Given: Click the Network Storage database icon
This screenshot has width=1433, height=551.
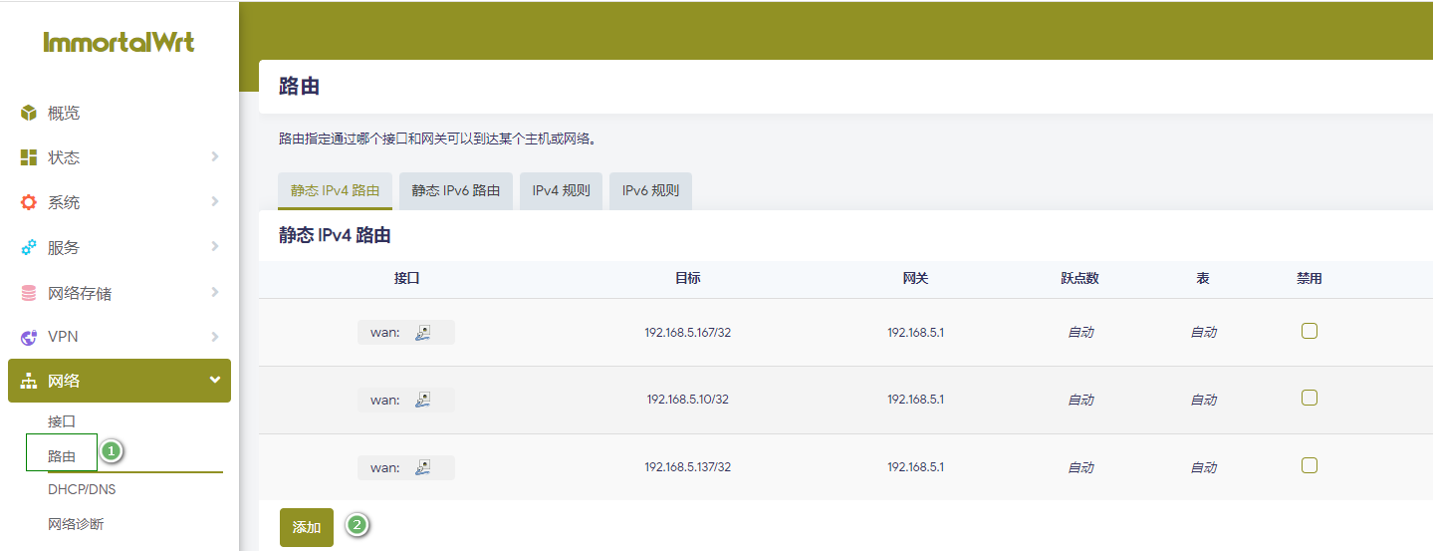Looking at the screenshot, I should click(29, 293).
